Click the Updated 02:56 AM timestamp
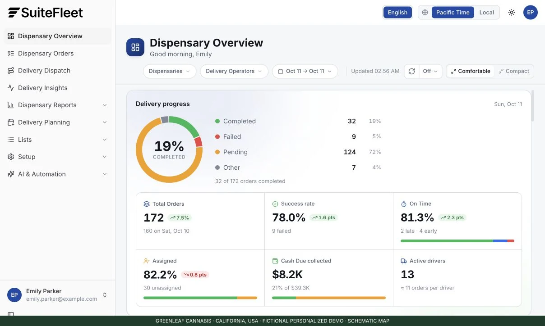 point(375,71)
